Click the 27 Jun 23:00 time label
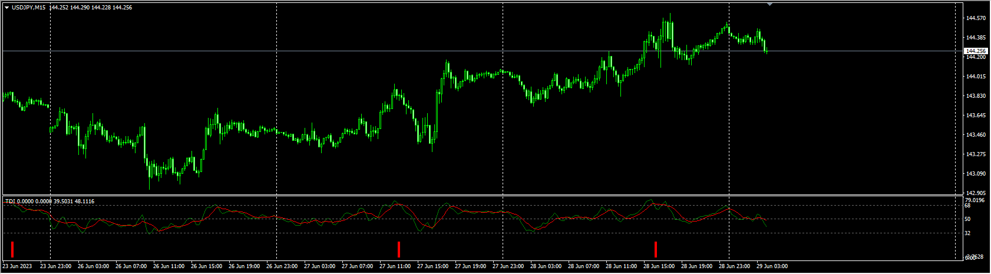991x274 pixels. (508, 266)
